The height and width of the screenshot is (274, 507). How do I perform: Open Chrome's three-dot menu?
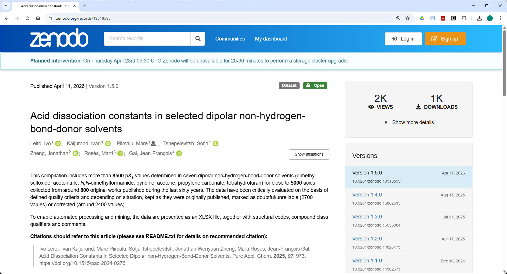500,18
